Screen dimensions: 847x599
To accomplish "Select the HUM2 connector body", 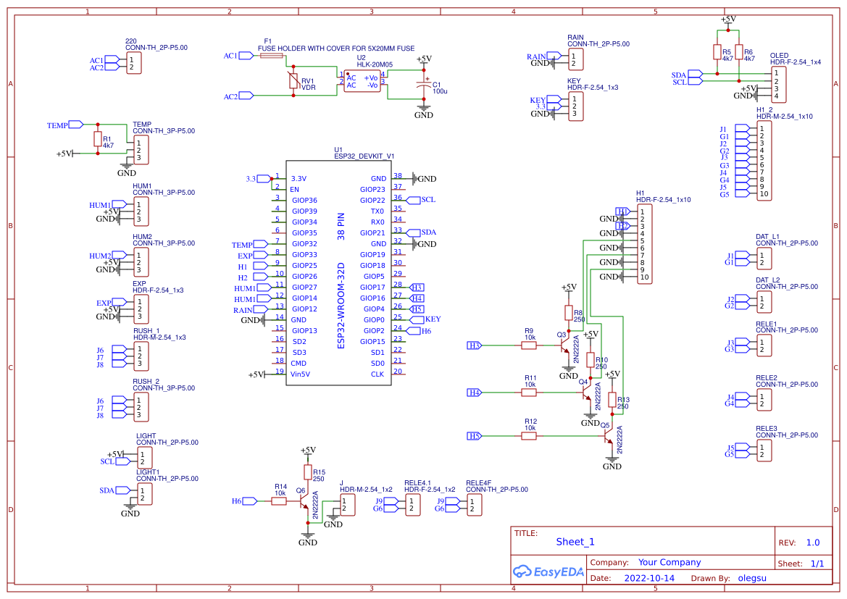I will (x=141, y=262).
